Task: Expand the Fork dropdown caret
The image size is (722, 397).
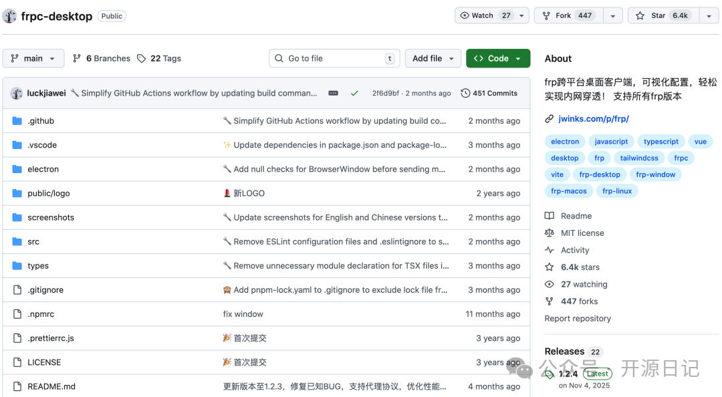Action: [x=612, y=15]
